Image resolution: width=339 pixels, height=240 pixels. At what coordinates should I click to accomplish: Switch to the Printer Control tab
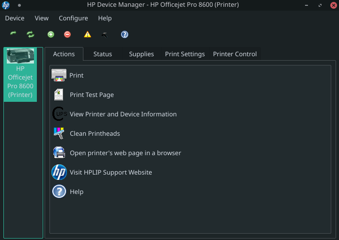point(235,54)
